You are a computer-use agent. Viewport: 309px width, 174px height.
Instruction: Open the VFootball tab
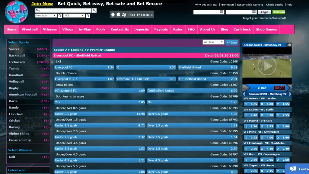(x=30, y=29)
